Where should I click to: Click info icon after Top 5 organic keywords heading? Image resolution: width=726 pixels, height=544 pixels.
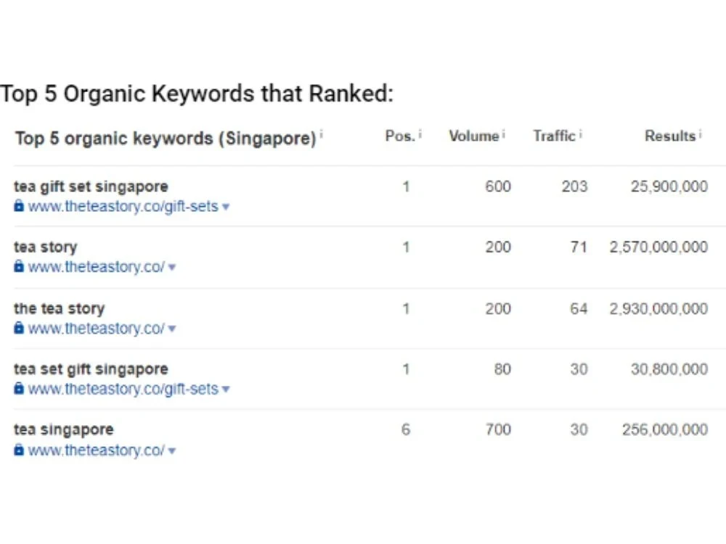point(322,135)
